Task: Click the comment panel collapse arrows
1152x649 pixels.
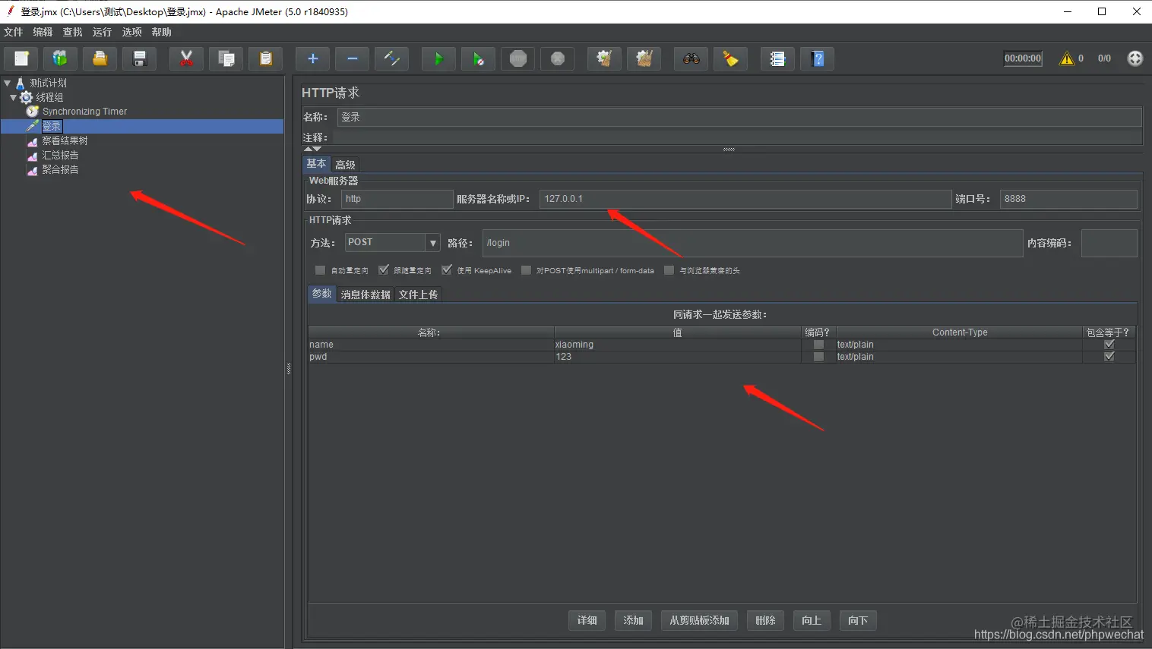Action: tap(312, 149)
